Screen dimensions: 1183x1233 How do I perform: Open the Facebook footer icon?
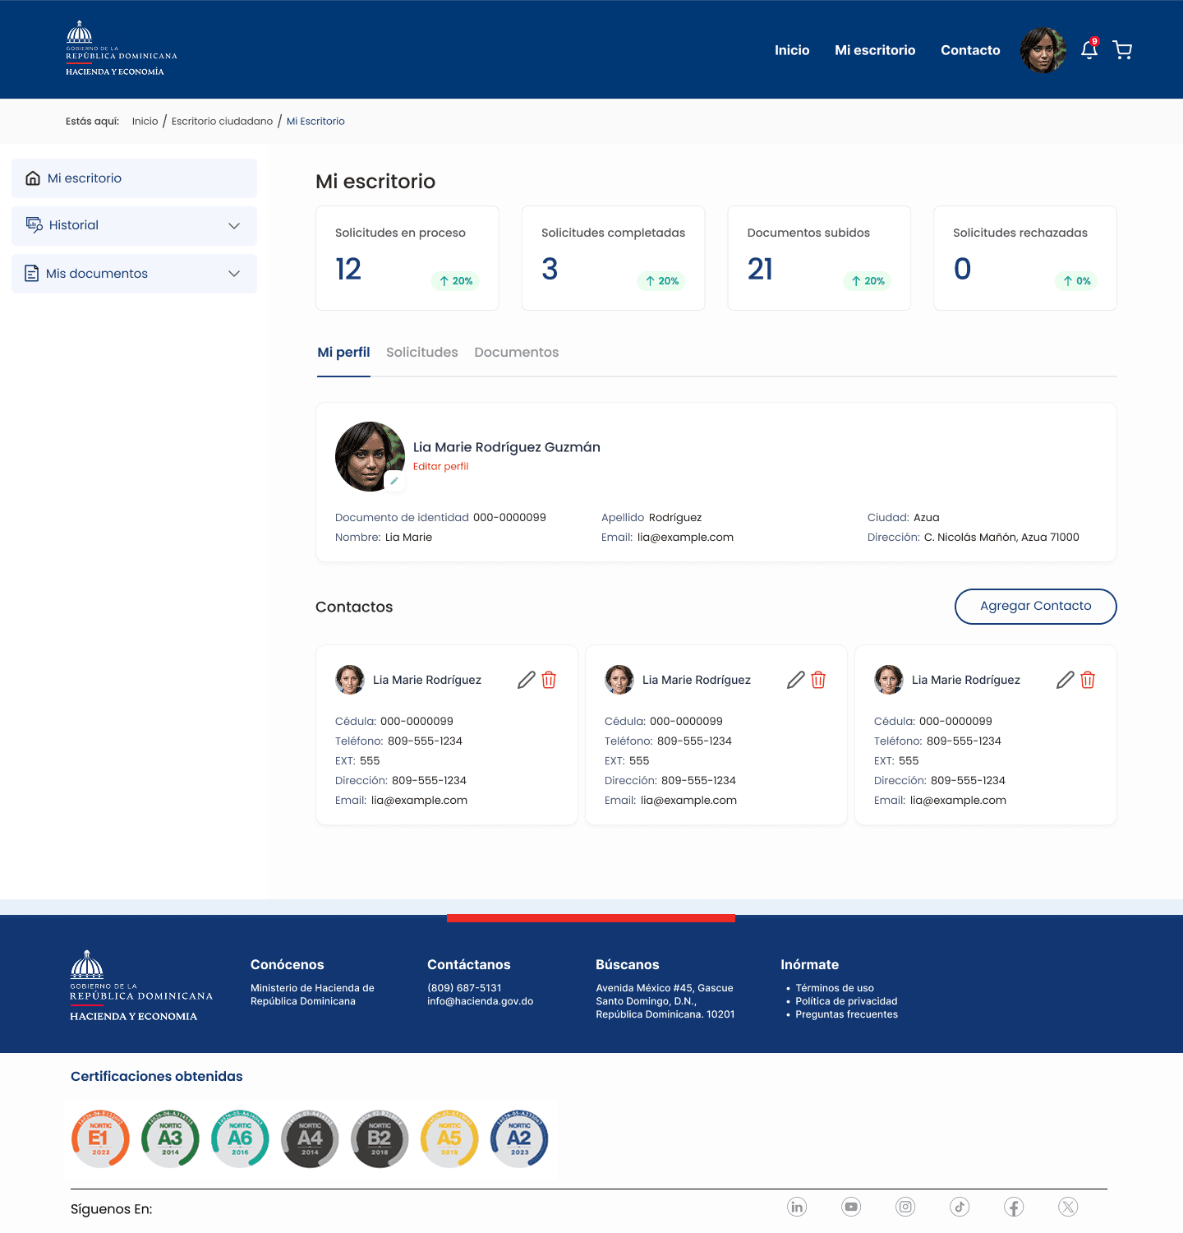[1014, 1207]
